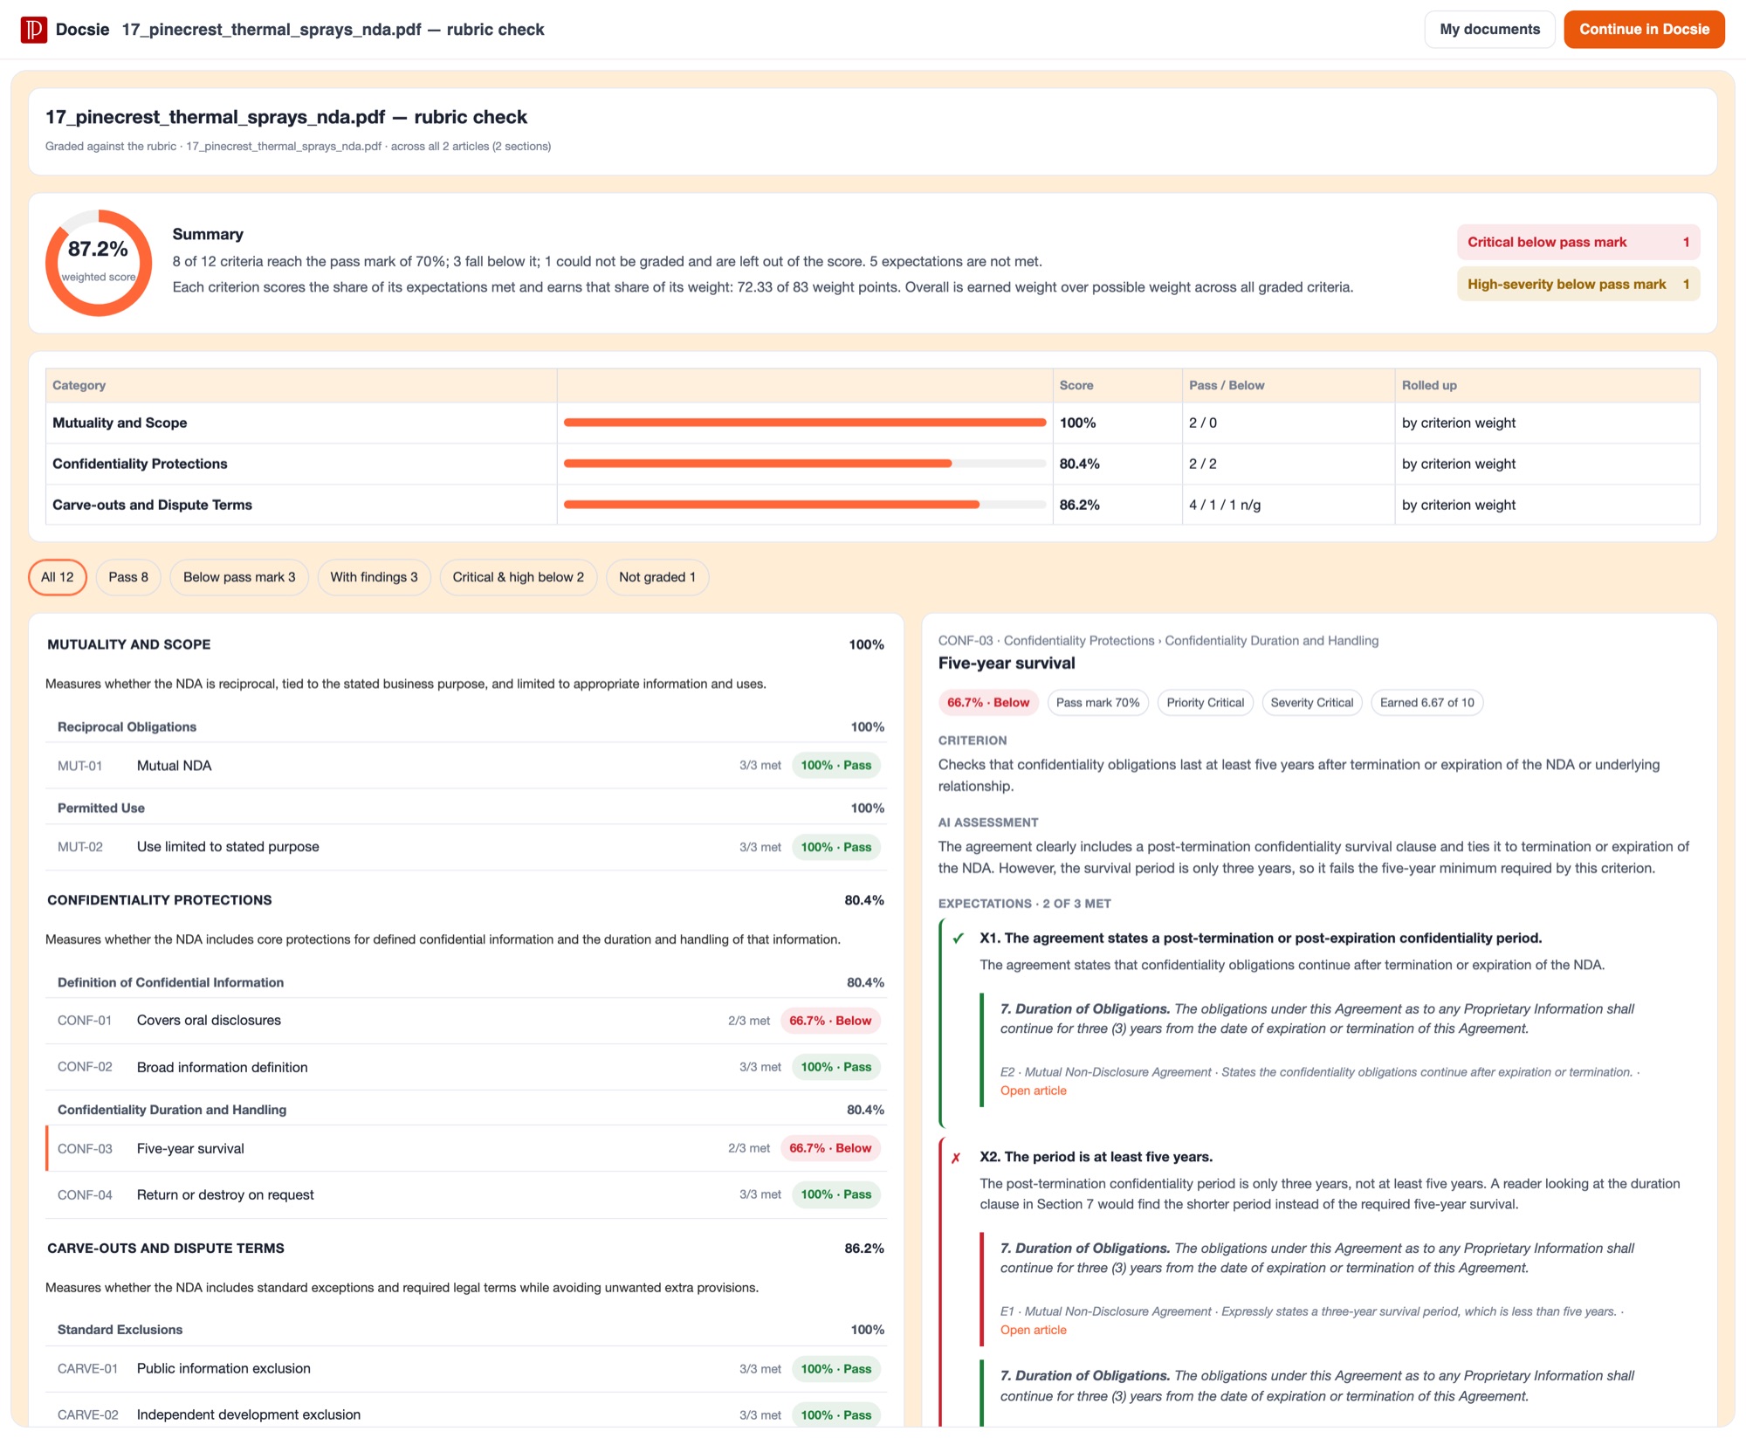Show Not graded 1 criteria

coord(657,577)
